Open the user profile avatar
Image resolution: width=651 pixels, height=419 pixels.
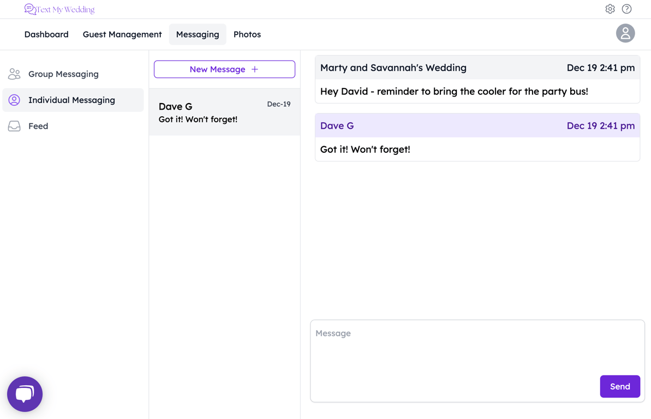click(625, 33)
